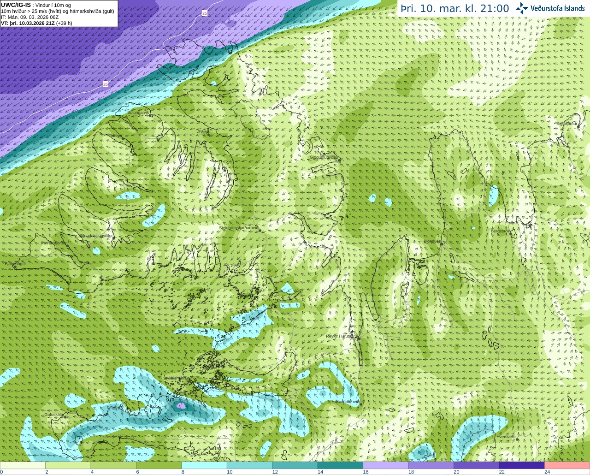
Task: Select the 10–12 m/s turquoise legend swatch
Action: point(250,465)
